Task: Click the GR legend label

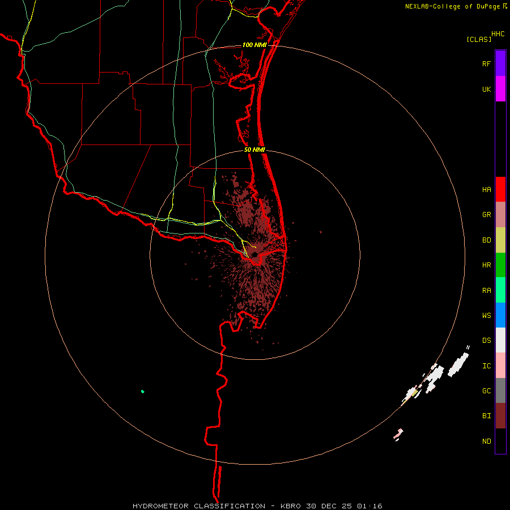Action: tap(486, 215)
